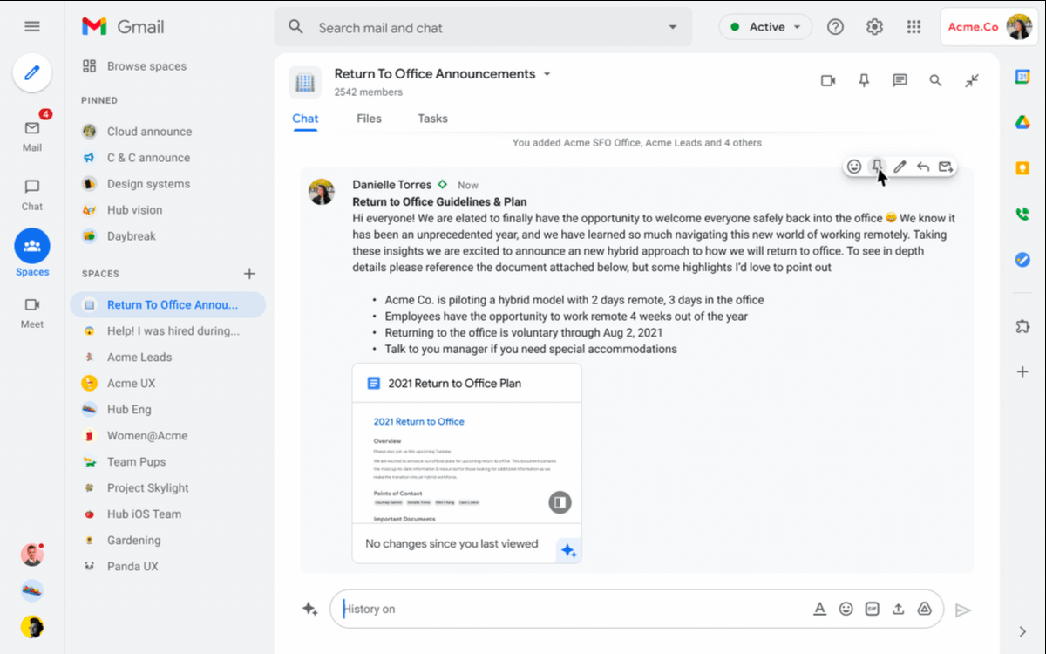
Task: Open Google Keep in side panel
Action: tap(1022, 168)
